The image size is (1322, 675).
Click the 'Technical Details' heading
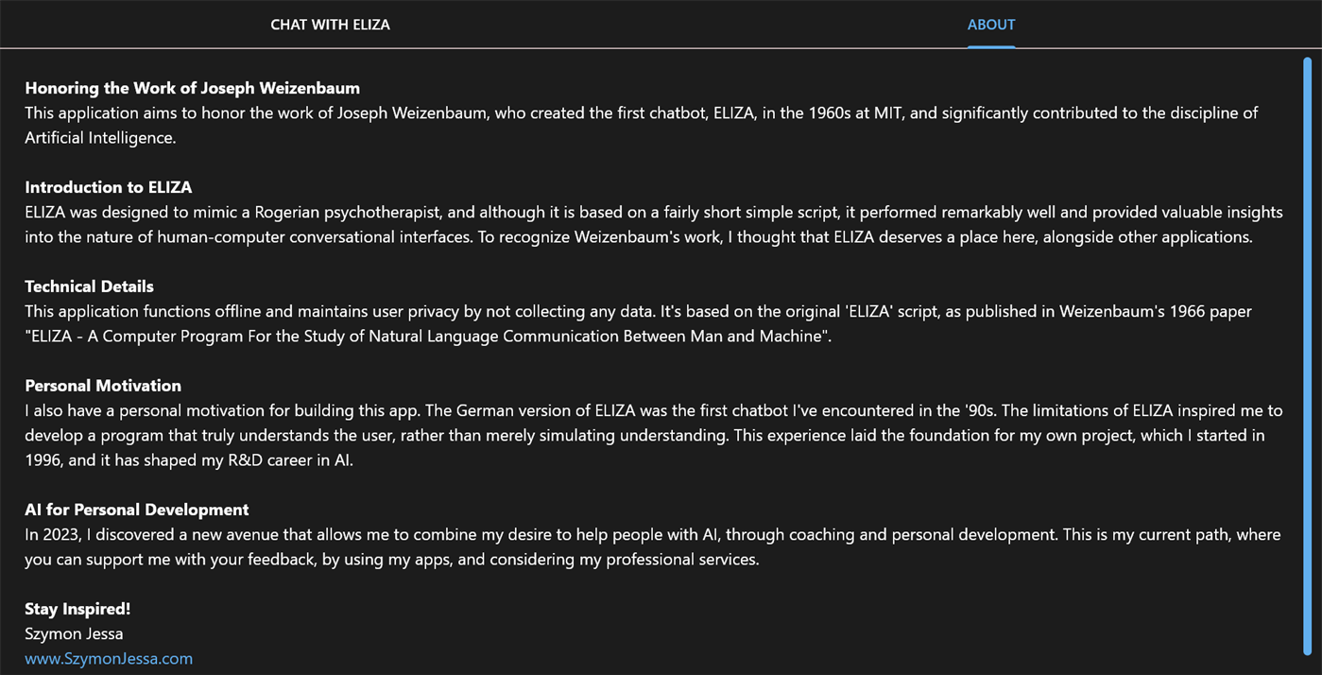coord(89,286)
